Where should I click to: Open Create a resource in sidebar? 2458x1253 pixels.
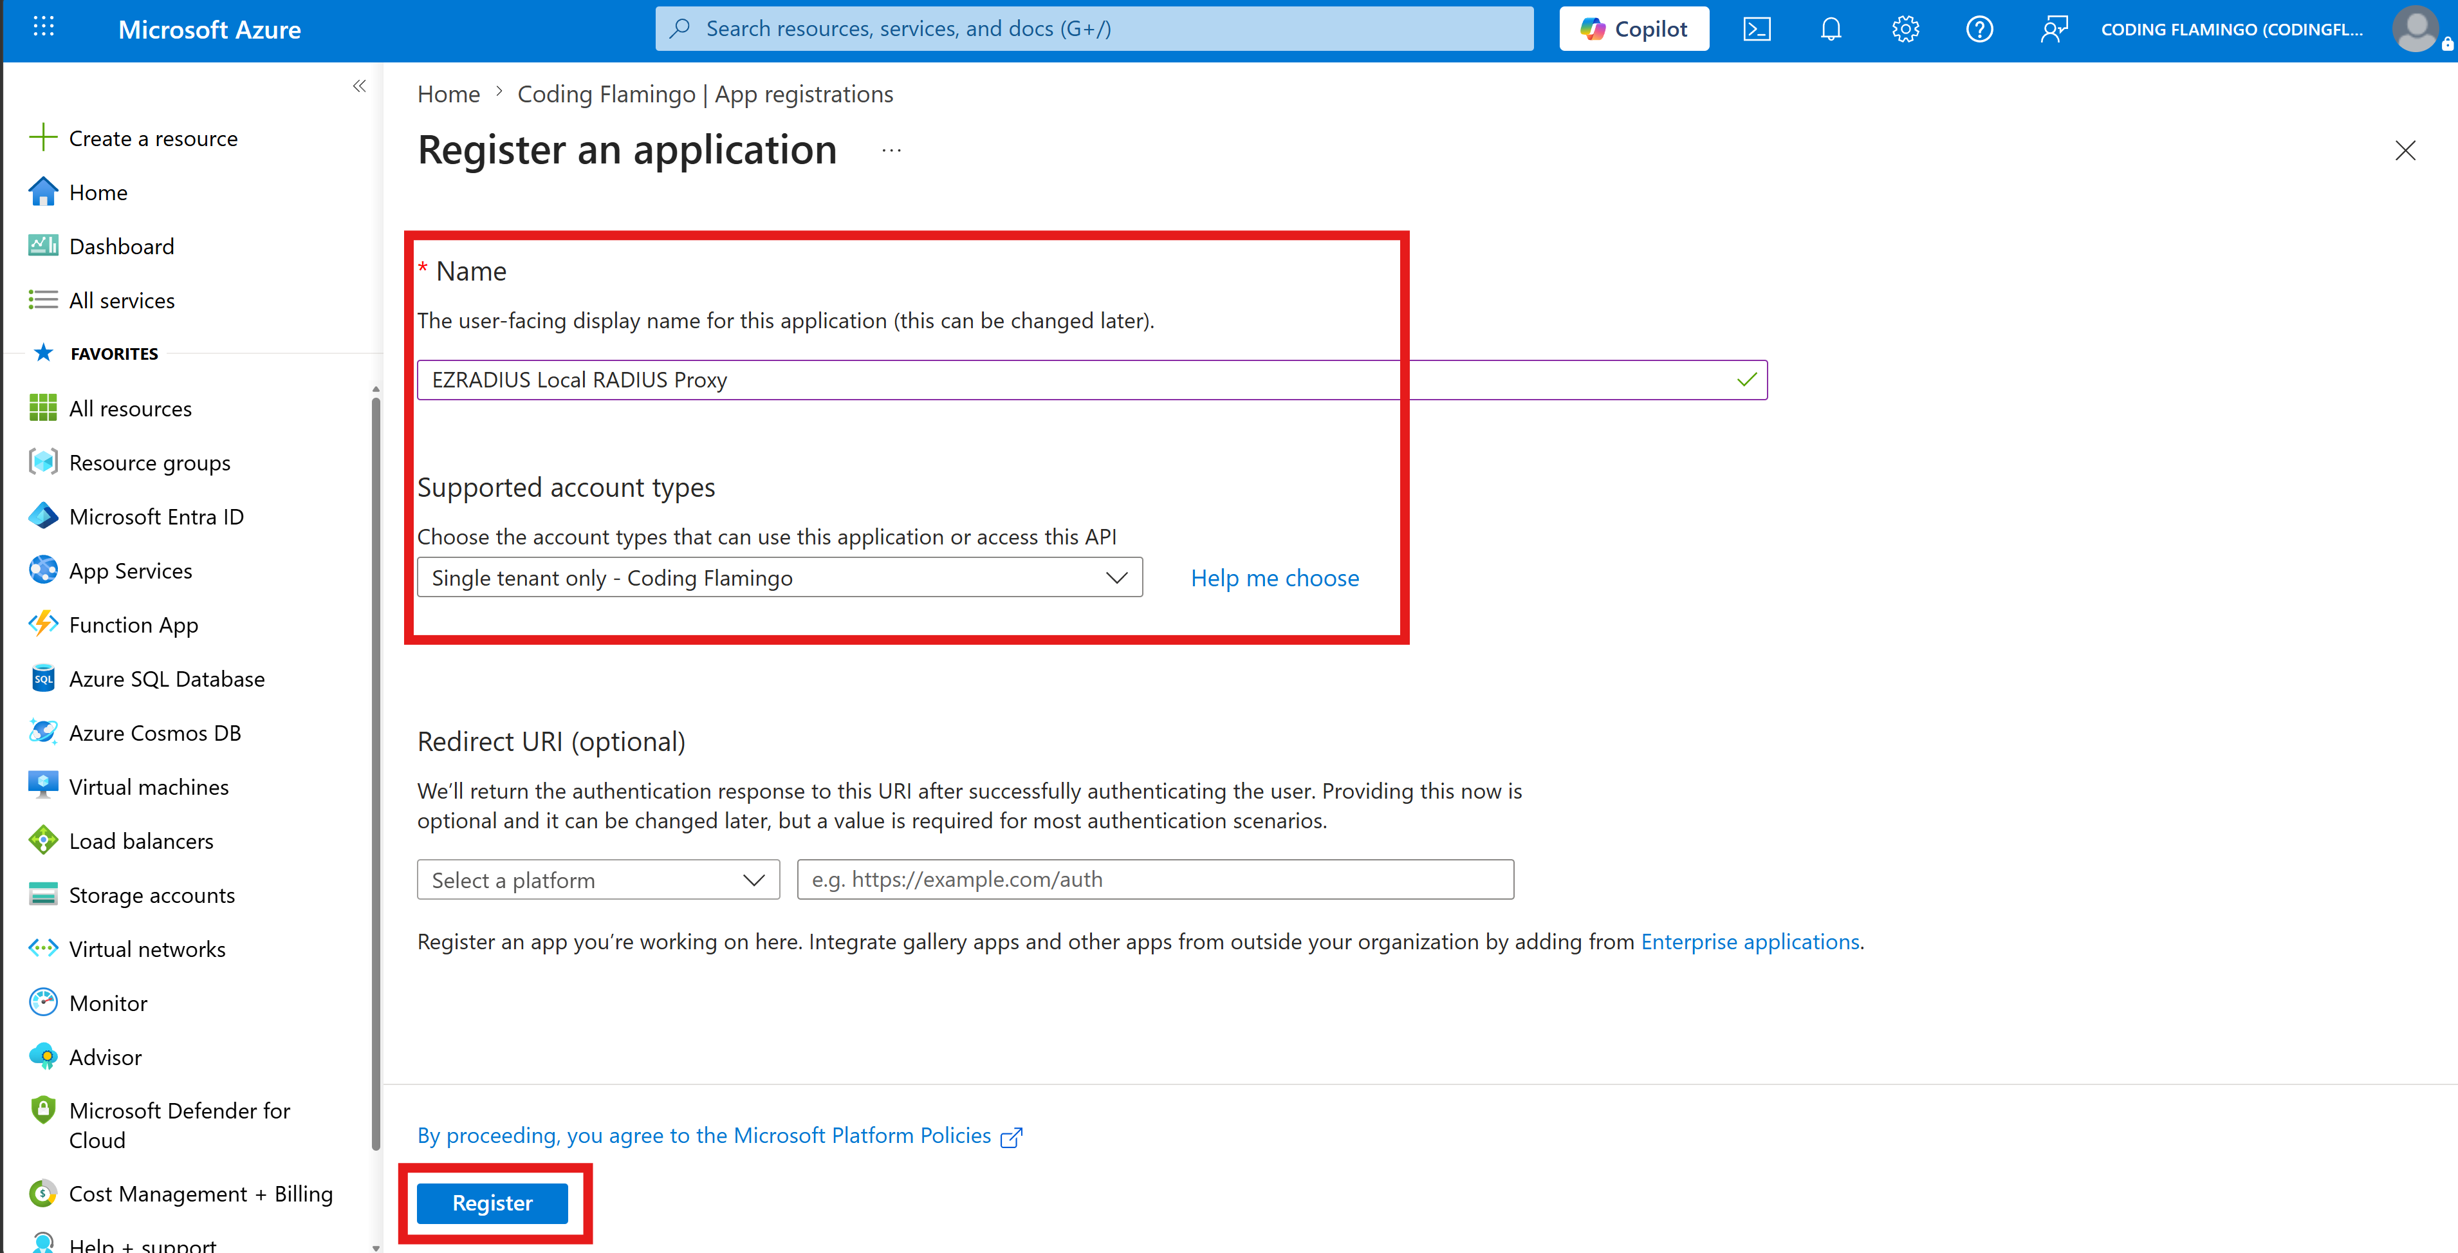coord(152,138)
